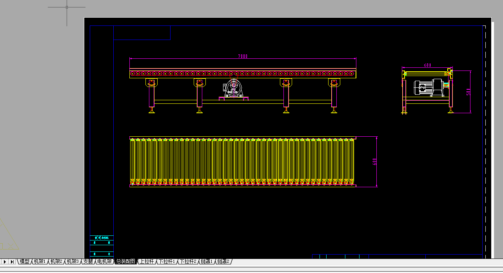Select the 600 width dimension in plan view
Image resolution: width=503 pixels, height=273 pixels.
tap(374, 162)
